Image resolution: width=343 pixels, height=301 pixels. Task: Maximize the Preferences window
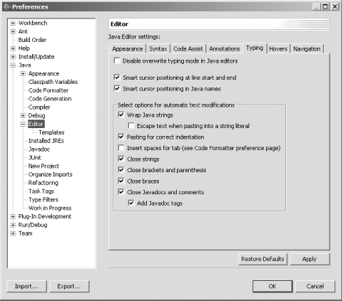(325, 6)
